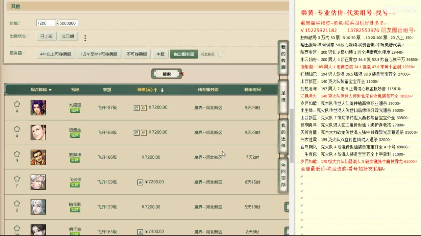Remove 河北新区 server filter
The image size is (421, 236).
pyautogui.click(x=221, y=54)
